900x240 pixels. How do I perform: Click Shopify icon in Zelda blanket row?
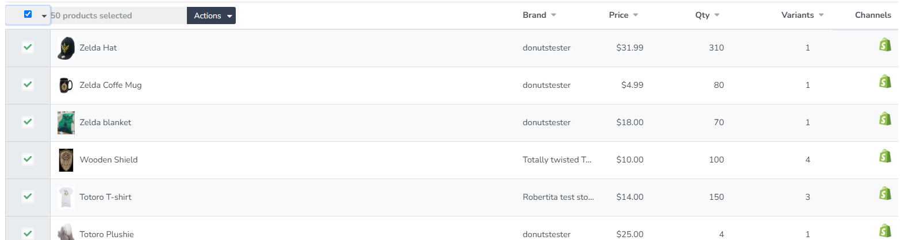pos(885,119)
